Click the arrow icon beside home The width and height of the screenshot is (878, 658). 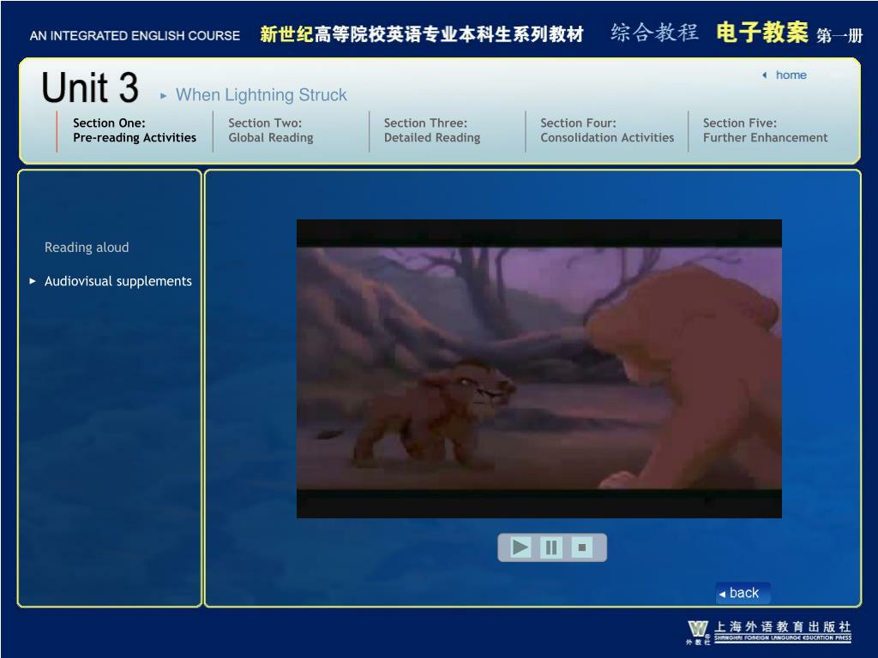[x=764, y=75]
